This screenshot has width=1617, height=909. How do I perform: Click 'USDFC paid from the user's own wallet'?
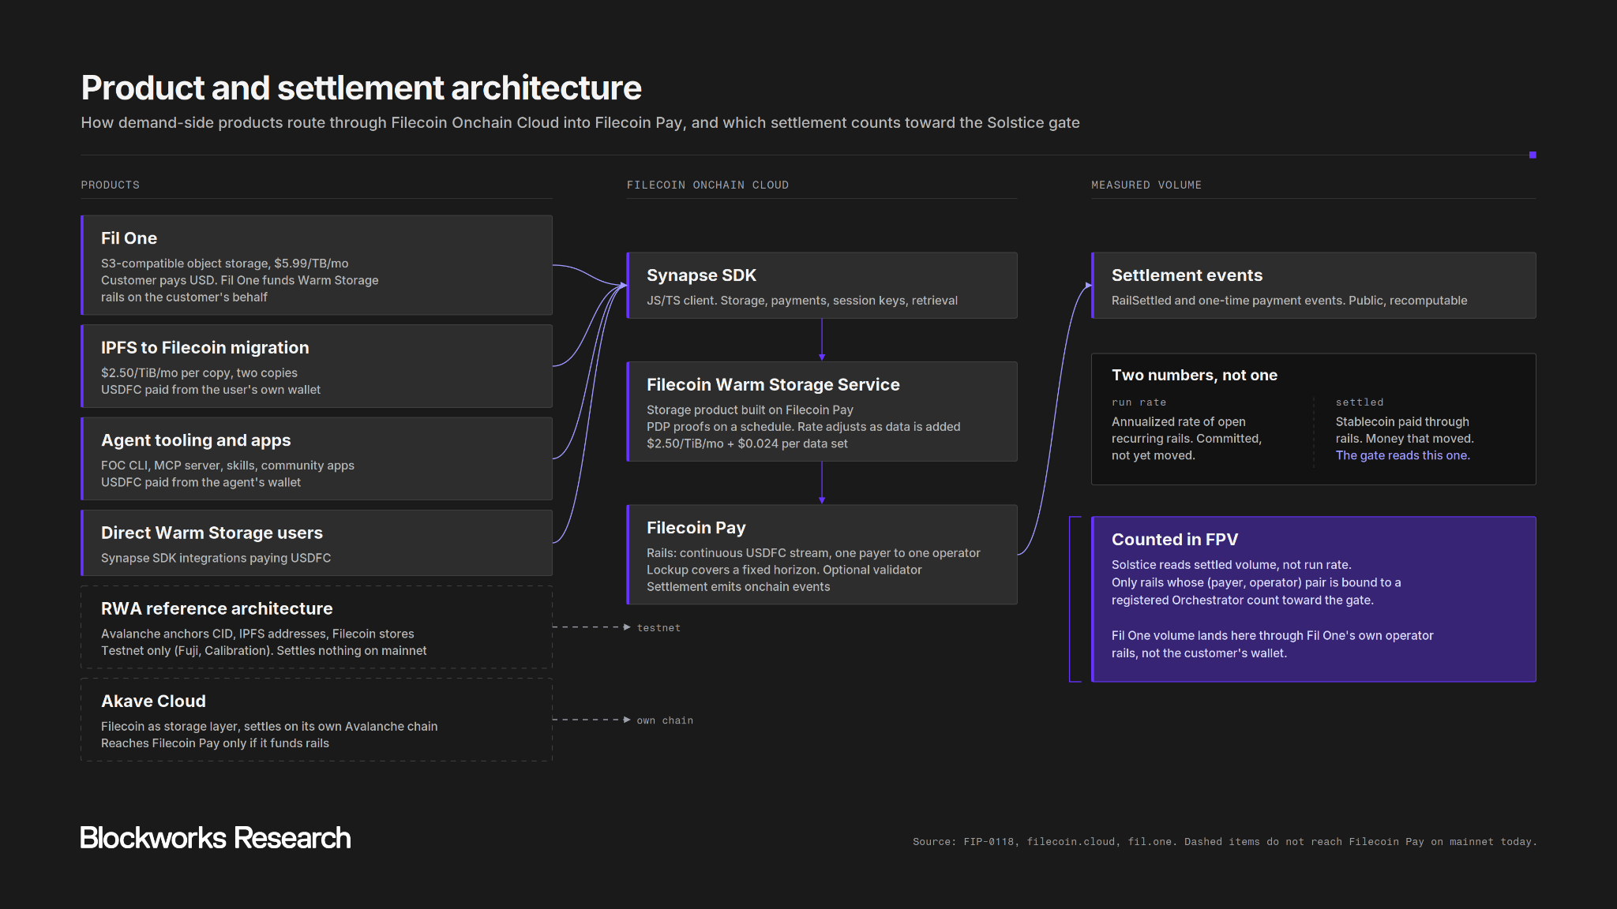[x=210, y=390]
